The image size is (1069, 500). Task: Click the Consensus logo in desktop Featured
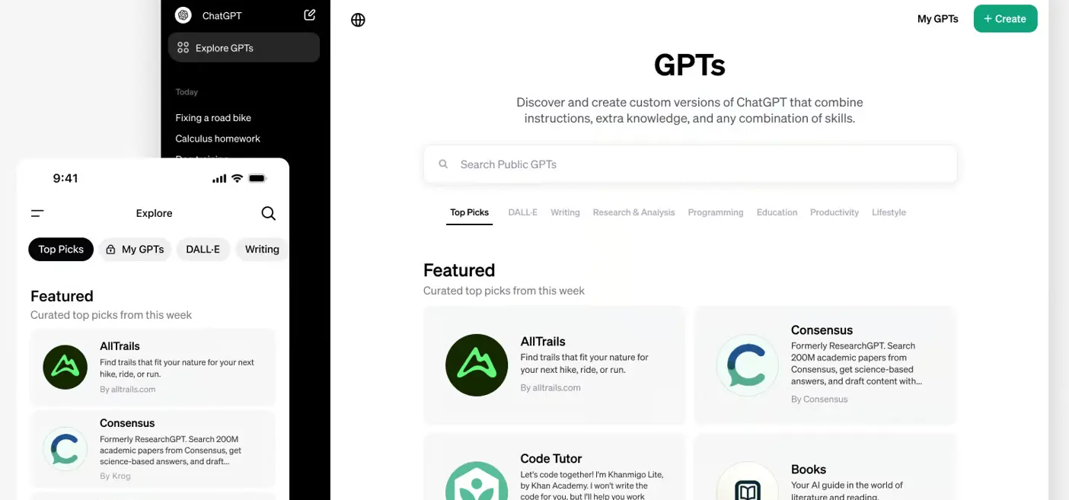(748, 365)
